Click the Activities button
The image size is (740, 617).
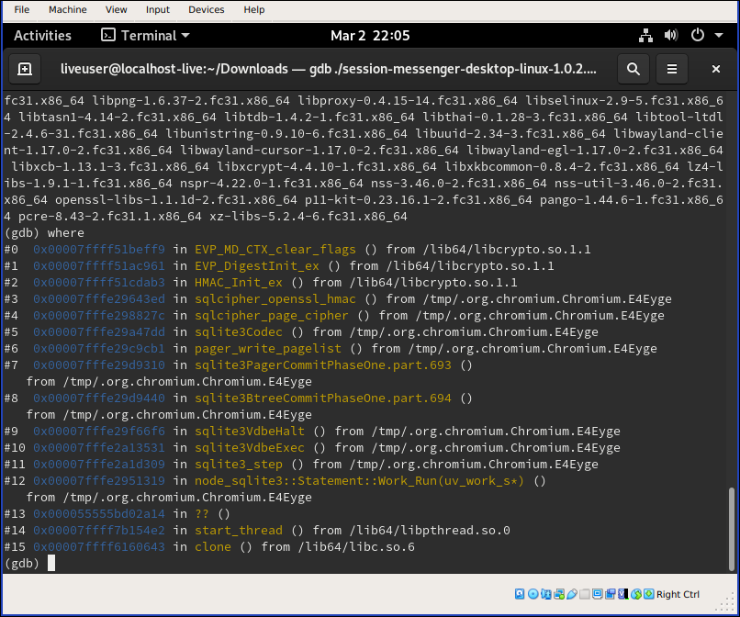tap(42, 35)
